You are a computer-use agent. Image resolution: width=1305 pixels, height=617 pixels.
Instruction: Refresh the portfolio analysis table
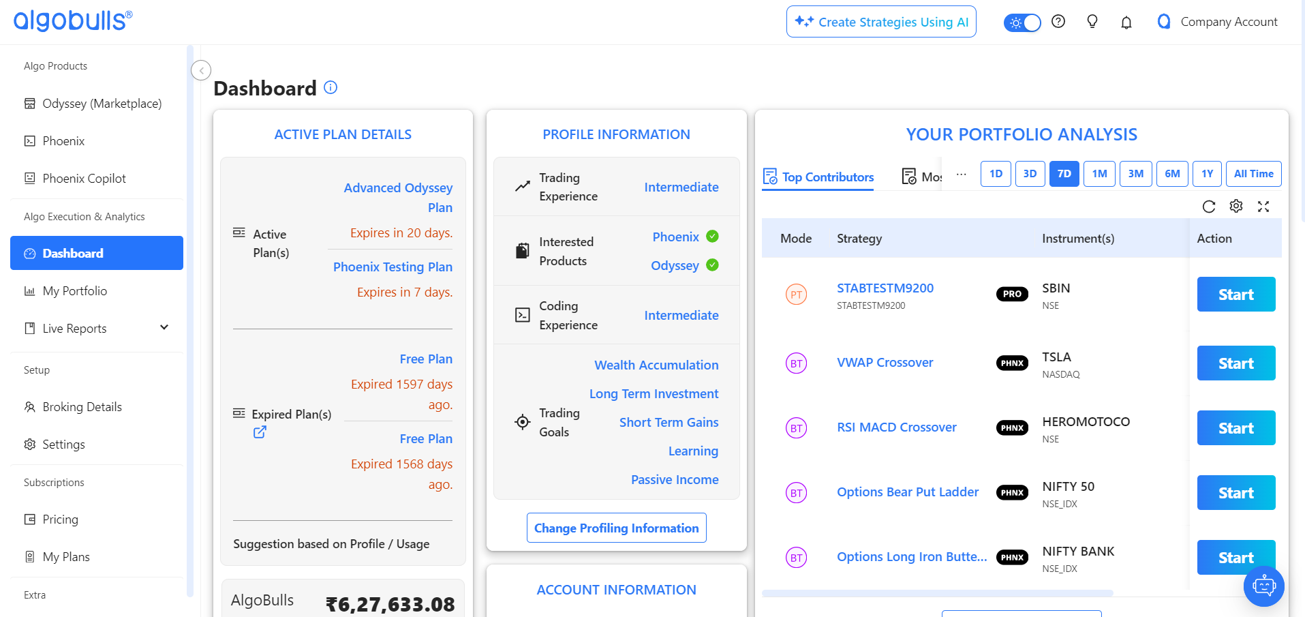[1209, 207]
